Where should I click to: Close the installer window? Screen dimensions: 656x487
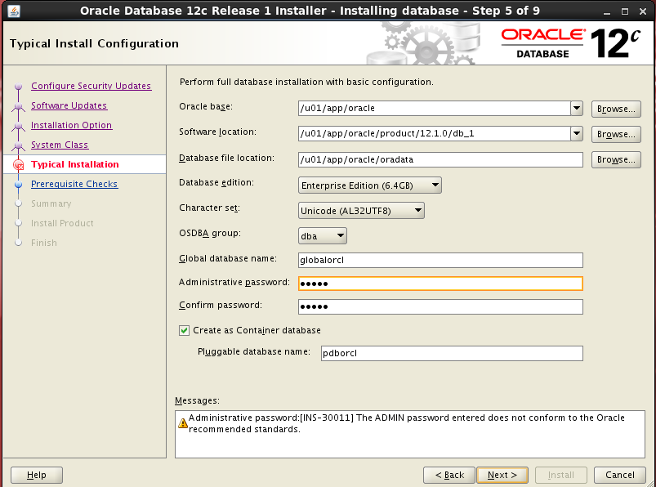643,11
